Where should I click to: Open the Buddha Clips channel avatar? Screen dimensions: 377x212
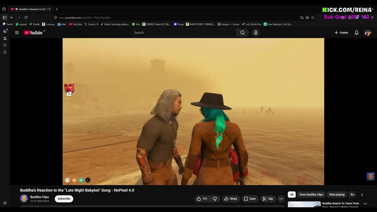tap(24, 198)
